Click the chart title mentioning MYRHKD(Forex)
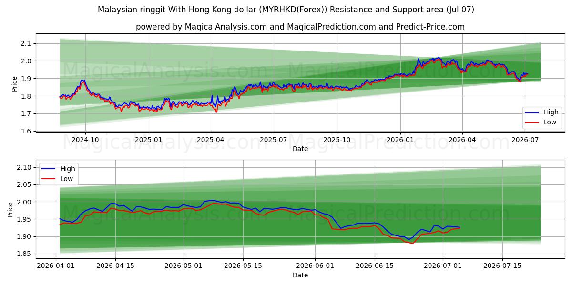 click(286, 10)
